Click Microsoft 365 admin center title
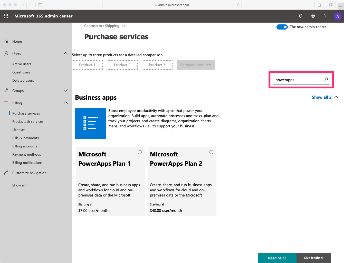Screen dimensions: 344x263 [43, 16]
